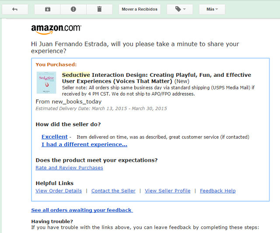Click the Seductive Interaction Design book title
280x233 pixels.
[157, 78]
